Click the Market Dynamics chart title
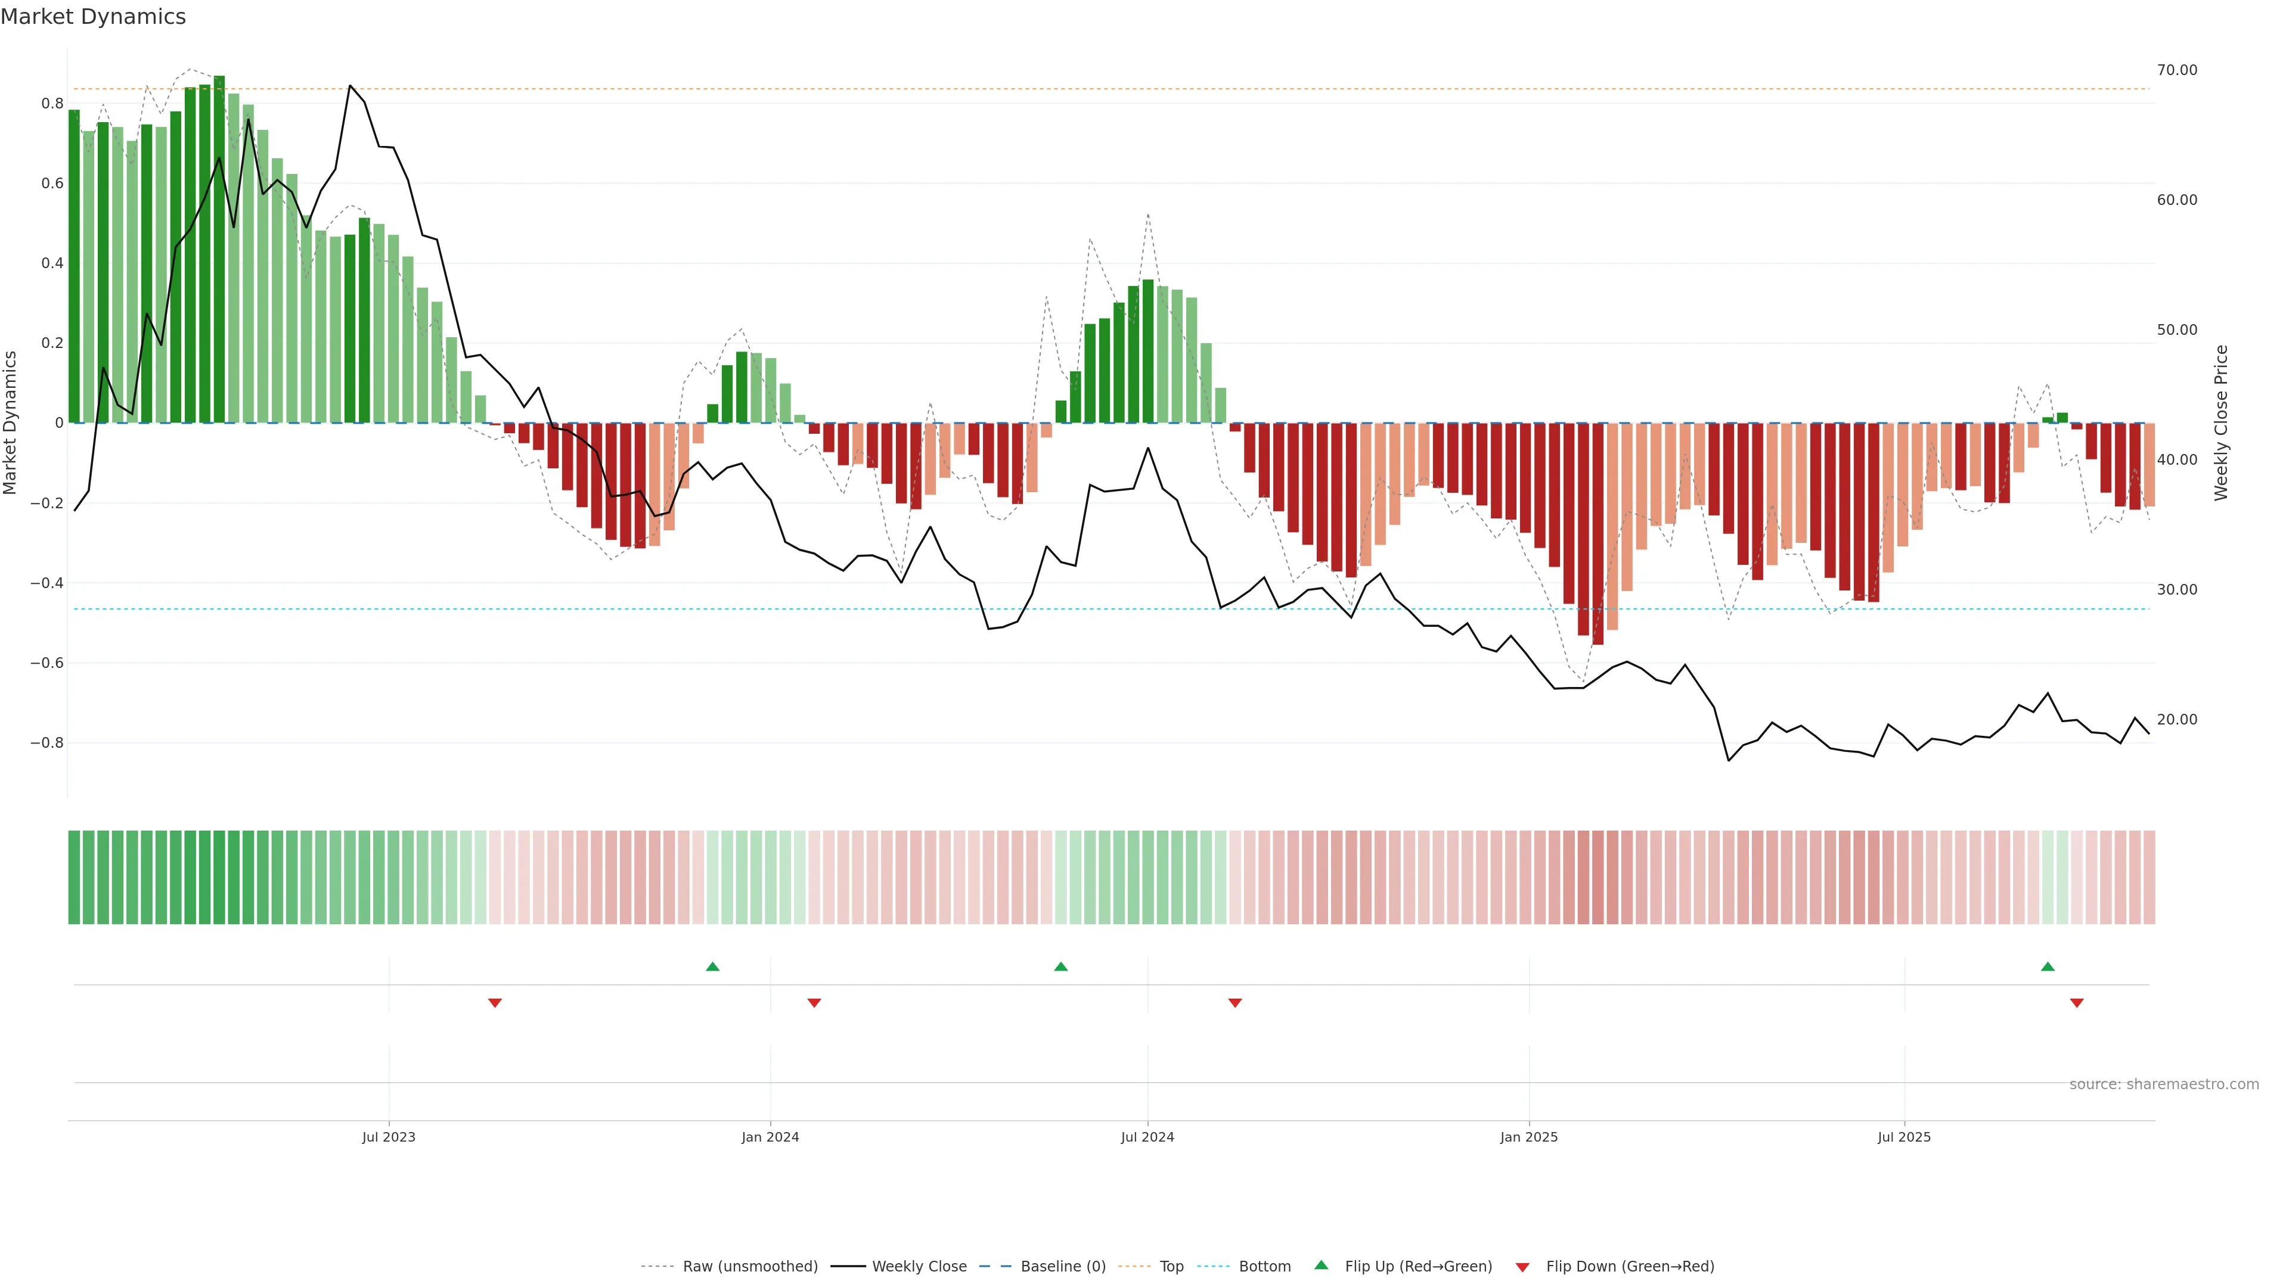 pyautogui.click(x=94, y=17)
